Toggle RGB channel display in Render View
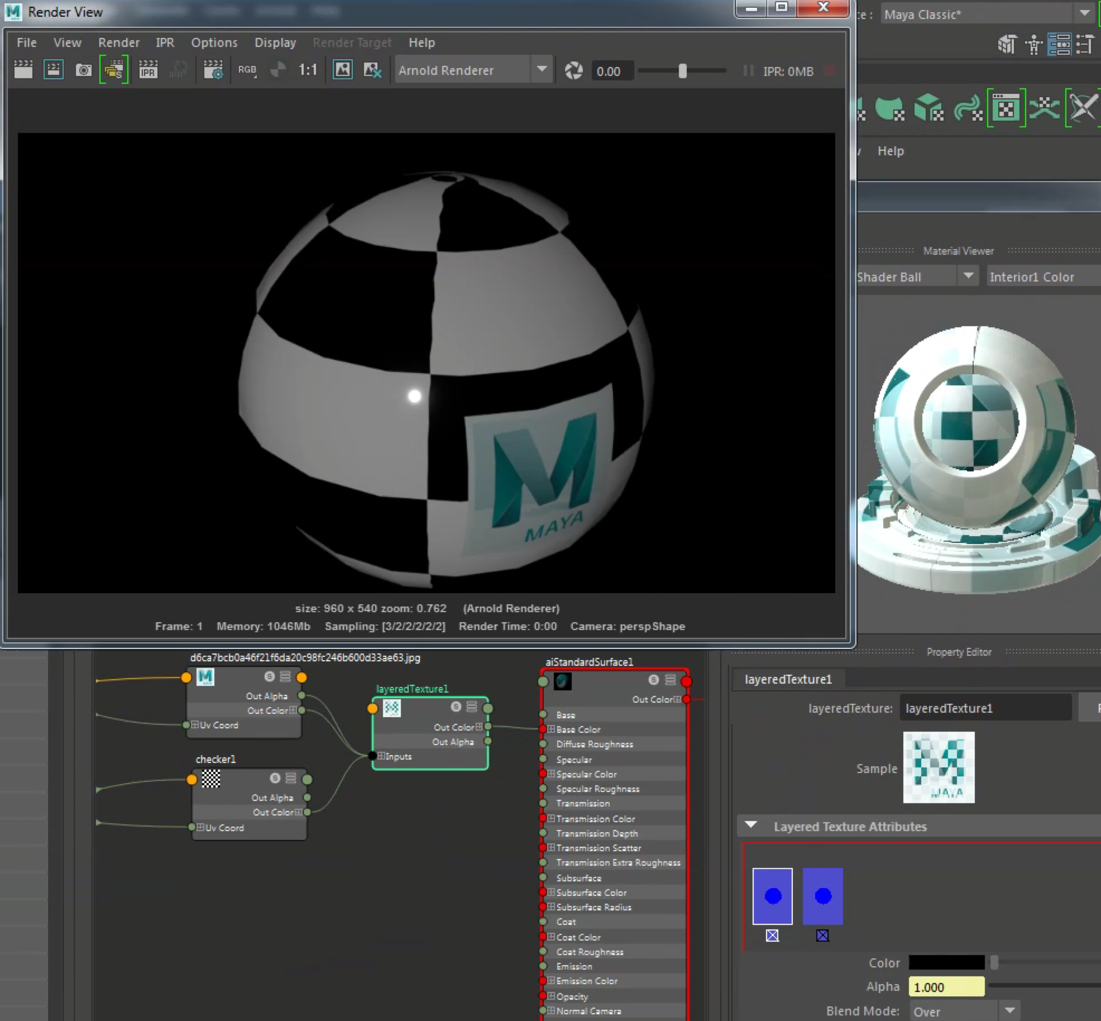This screenshot has width=1101, height=1021. point(247,70)
